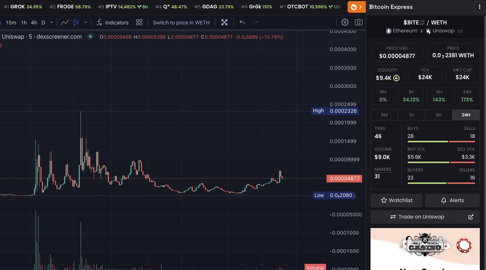
Task: Click current price tag 0.00004877 on axis
Action: point(343,178)
